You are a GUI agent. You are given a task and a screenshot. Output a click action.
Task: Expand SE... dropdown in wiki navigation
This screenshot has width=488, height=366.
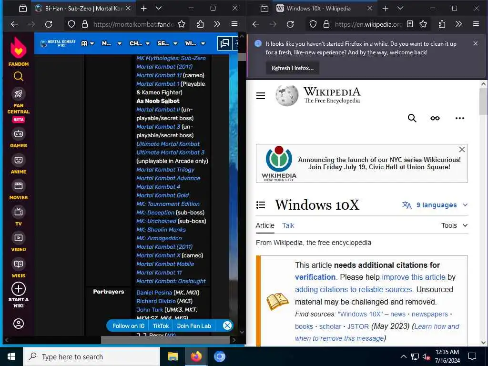[167, 43]
